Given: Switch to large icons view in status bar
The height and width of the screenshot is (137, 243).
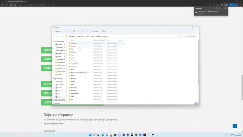Looking at the screenshot, I should pyautogui.click(x=198, y=103).
